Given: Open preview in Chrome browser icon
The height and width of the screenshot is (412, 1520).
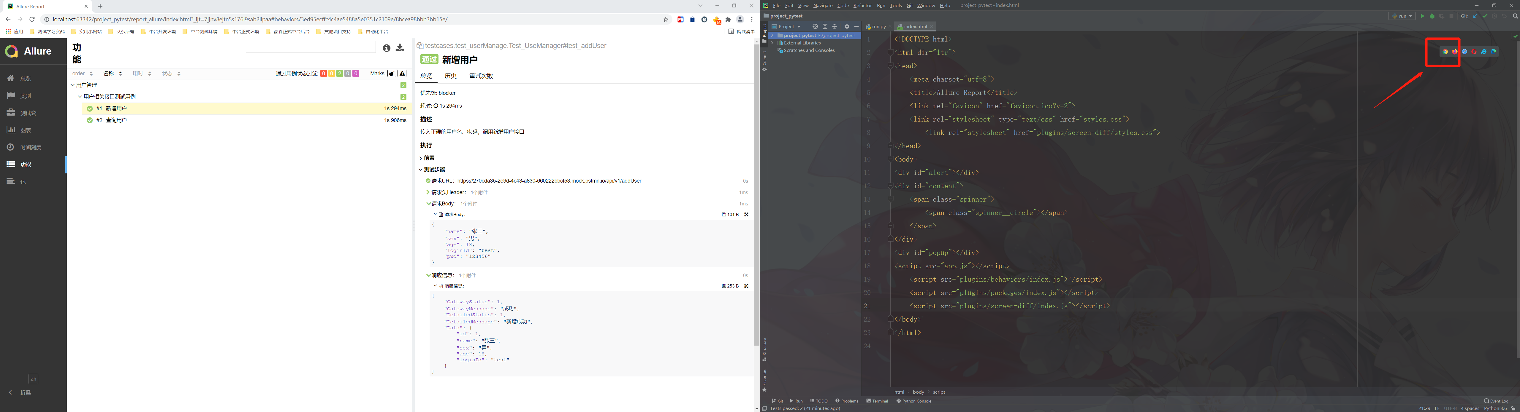Looking at the screenshot, I should (x=1445, y=52).
